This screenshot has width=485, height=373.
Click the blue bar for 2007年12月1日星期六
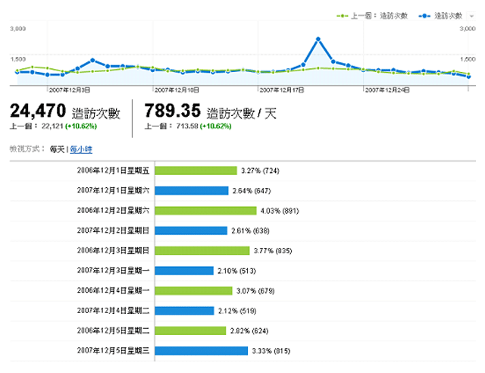(x=192, y=190)
